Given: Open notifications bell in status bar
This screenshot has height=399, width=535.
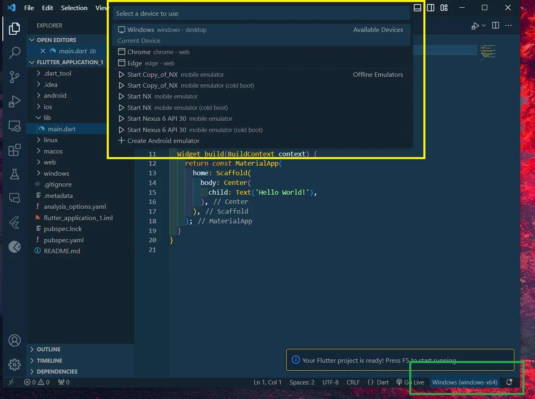Looking at the screenshot, I should click(510, 382).
